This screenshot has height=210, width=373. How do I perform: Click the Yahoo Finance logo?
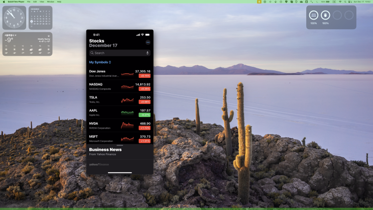click(99, 164)
